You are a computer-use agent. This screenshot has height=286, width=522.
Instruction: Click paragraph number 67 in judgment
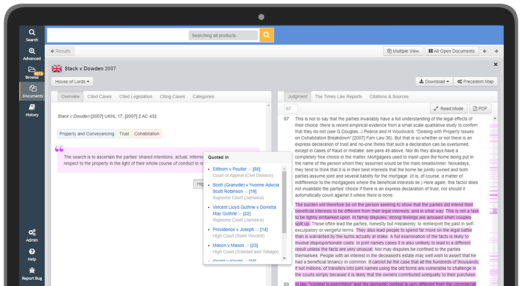click(x=286, y=119)
